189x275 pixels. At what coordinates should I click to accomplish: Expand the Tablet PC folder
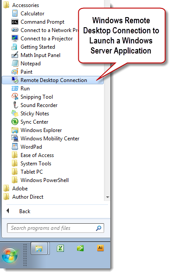coord(15,171)
